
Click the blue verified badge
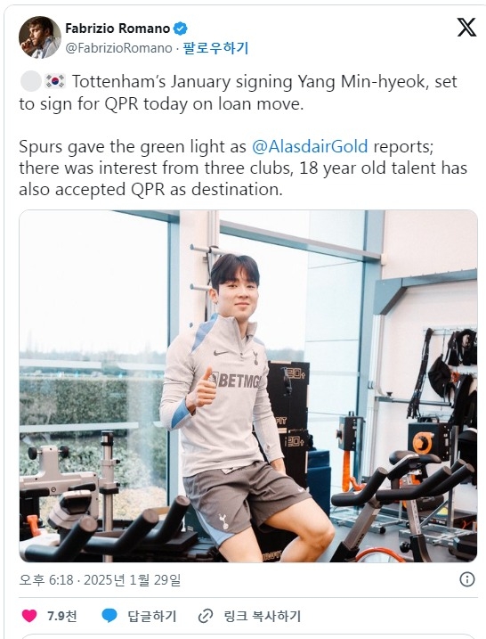click(x=181, y=29)
